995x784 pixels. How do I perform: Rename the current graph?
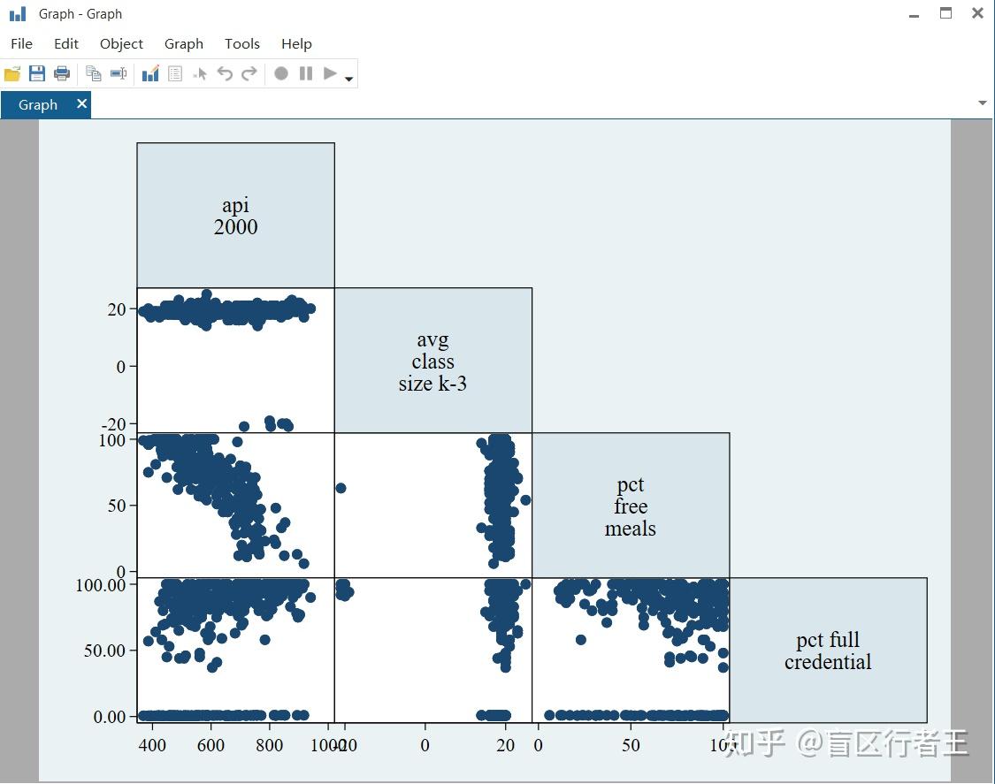pos(118,73)
